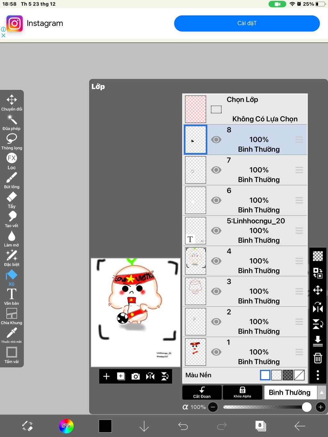Click the black current color swatch
Viewport: 328px width, 437px height.
105,426
